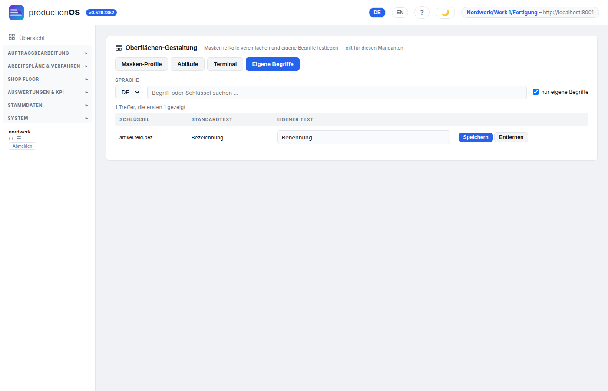
Task: Save the custom term with Speichern
Action: click(476, 137)
